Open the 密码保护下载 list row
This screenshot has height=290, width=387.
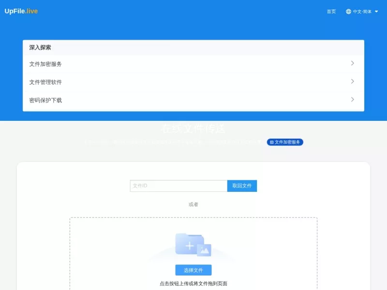(x=193, y=100)
